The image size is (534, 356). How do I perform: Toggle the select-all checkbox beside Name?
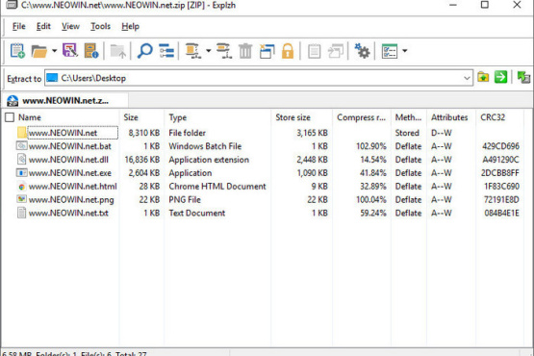point(10,117)
